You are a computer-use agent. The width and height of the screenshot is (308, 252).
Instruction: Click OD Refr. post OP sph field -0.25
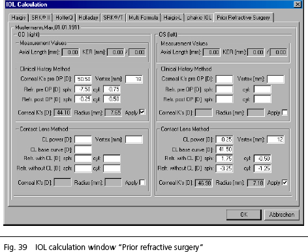click(x=83, y=99)
